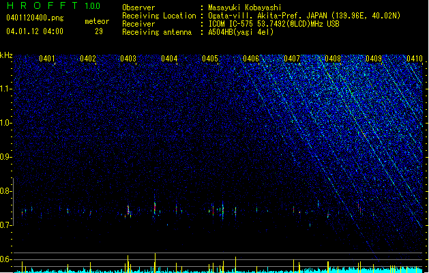
Task: Select the file name 0401120400.png
Action: tap(35, 18)
